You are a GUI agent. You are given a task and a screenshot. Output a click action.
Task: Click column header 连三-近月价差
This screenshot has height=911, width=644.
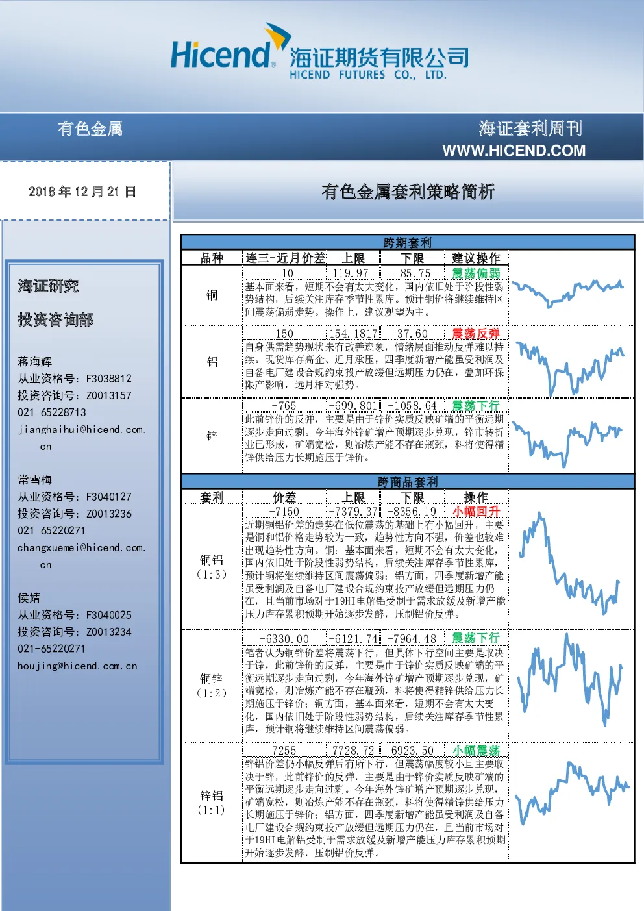[285, 258]
